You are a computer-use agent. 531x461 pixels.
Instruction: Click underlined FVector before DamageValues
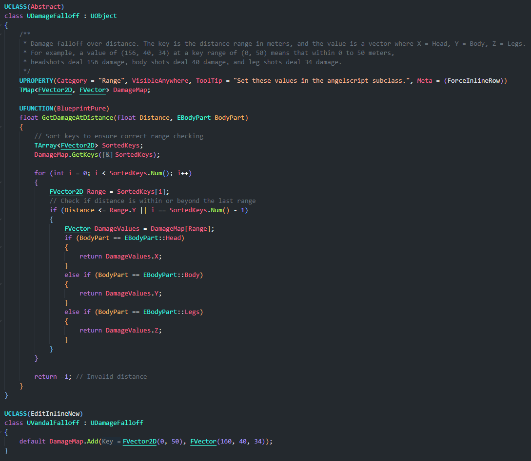coord(78,229)
